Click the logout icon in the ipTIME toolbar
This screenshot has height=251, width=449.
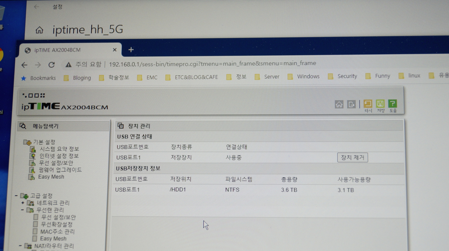351,104
